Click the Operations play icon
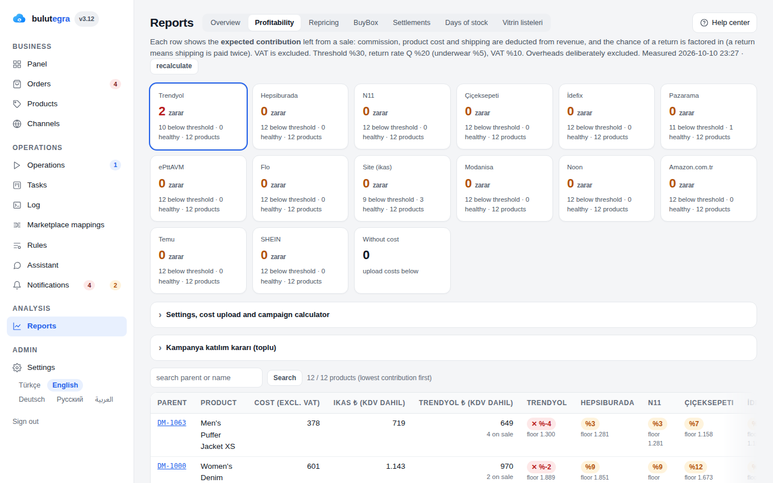 (x=17, y=165)
